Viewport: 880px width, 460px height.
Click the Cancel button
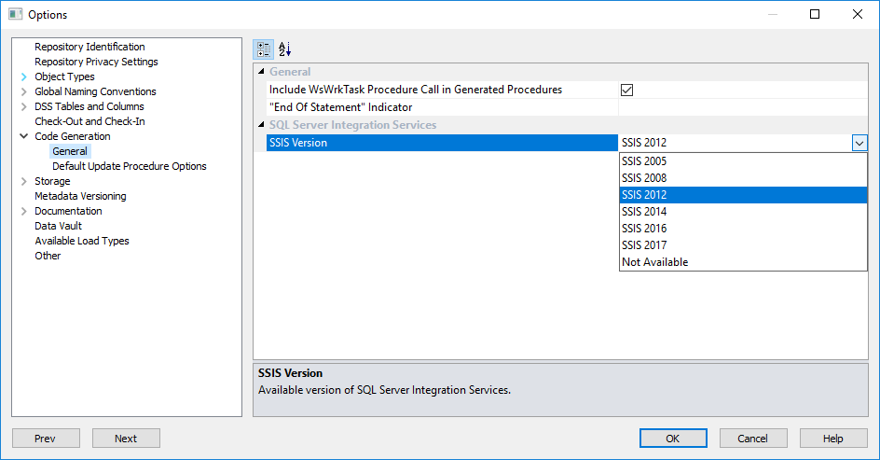pyautogui.click(x=752, y=439)
